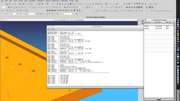The height and width of the screenshot is (101, 180).
Task: Click the first drilled hole on the orange part
Action: click(x=7, y=58)
